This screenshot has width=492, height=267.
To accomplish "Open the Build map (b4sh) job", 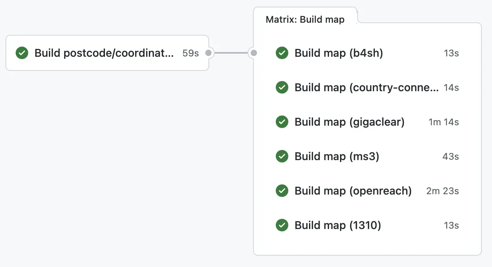I will coord(338,53).
